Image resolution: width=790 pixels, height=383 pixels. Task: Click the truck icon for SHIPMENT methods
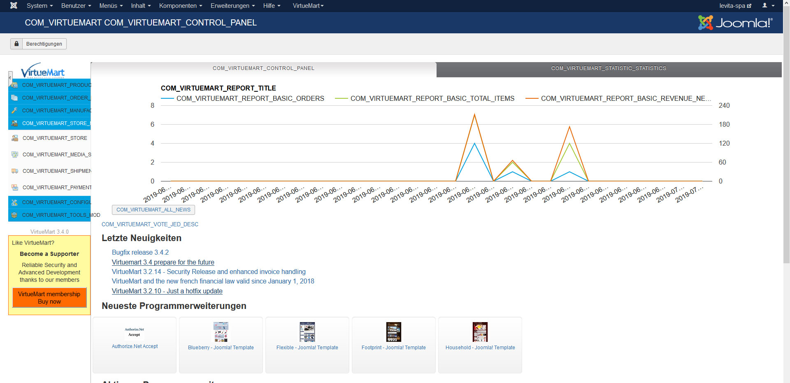pyautogui.click(x=15, y=171)
